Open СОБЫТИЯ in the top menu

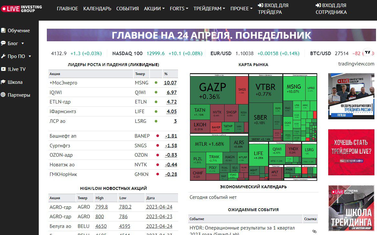(x=127, y=9)
